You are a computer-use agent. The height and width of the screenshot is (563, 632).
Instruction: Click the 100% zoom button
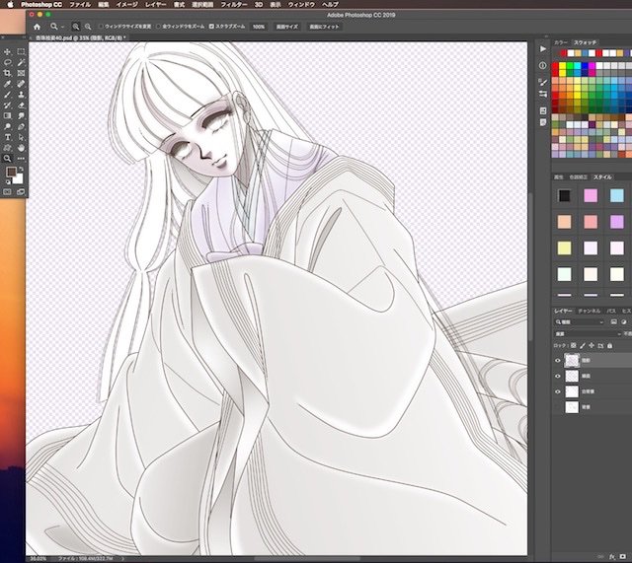tap(259, 27)
